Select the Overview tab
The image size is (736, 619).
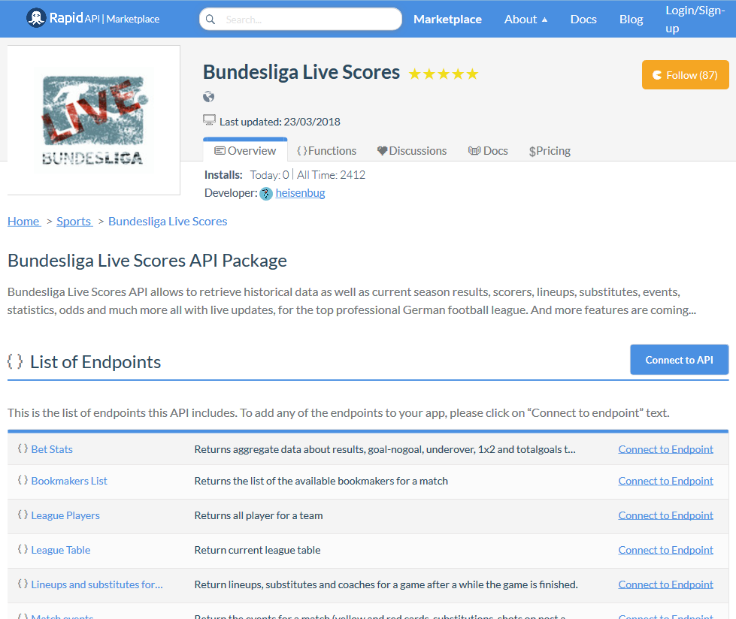pyautogui.click(x=245, y=150)
